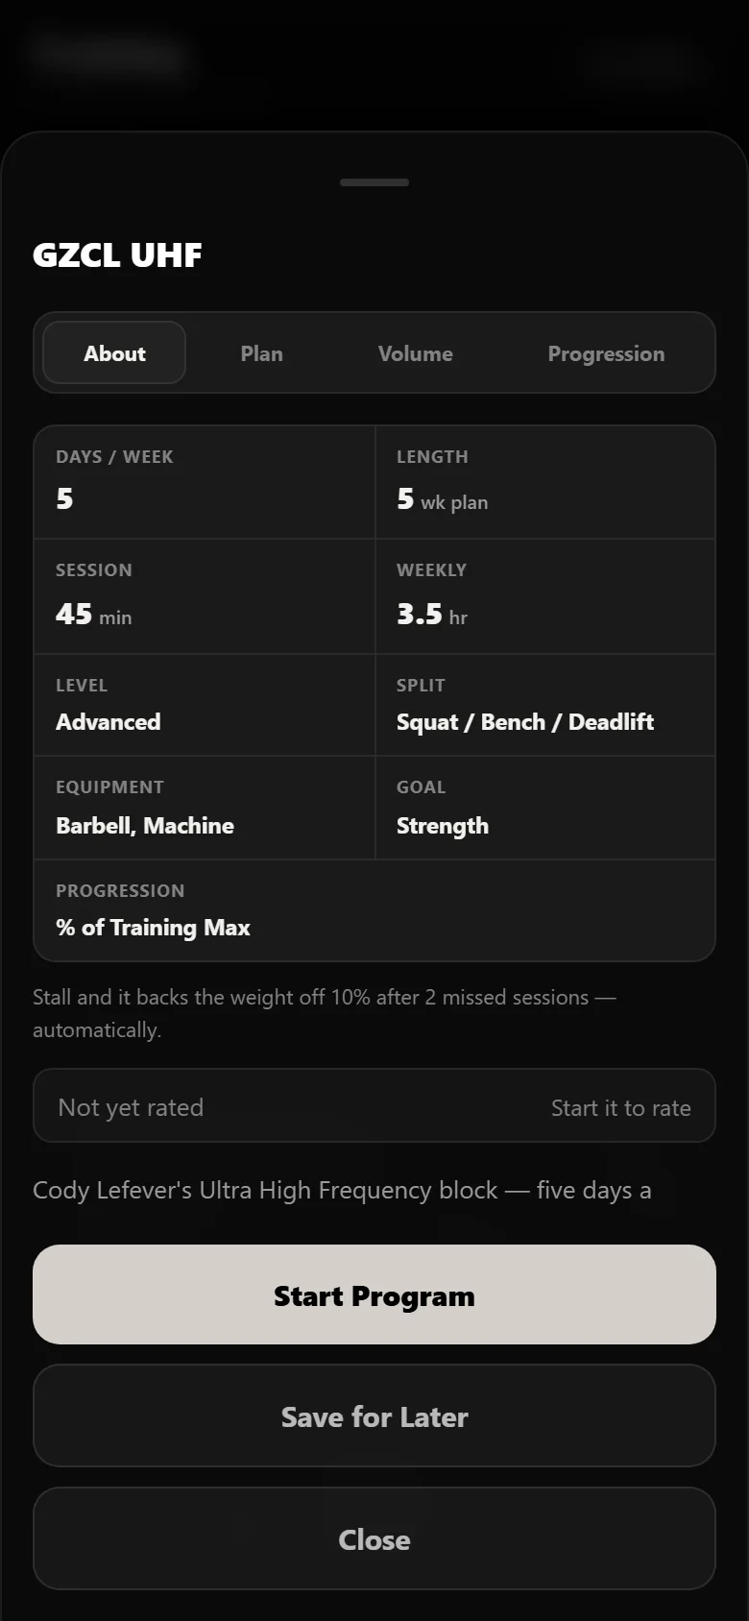Tap the Start Program button
Screen dimensions: 749x1621
click(x=374, y=1294)
